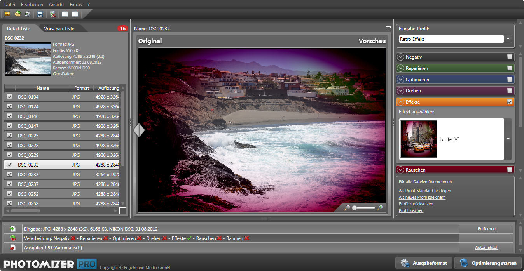Viewport: 524px width, 271px height.
Task: Click the Profil zurücksetzen link
Action: [416, 204]
